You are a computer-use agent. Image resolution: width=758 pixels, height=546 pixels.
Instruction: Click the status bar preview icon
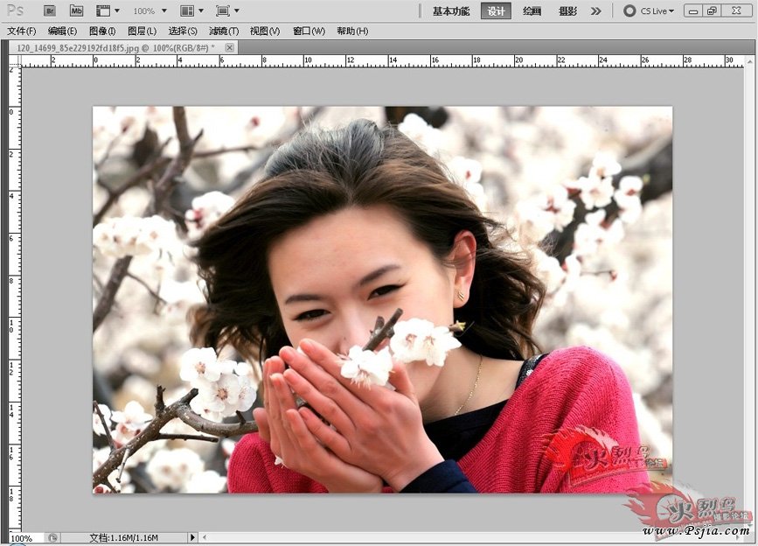coord(52,538)
